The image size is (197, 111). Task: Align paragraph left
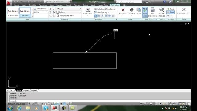99,16
